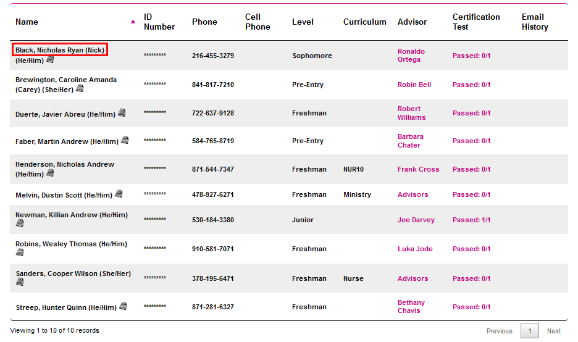Go to the Next page
The height and width of the screenshot is (342, 578).
553,331
